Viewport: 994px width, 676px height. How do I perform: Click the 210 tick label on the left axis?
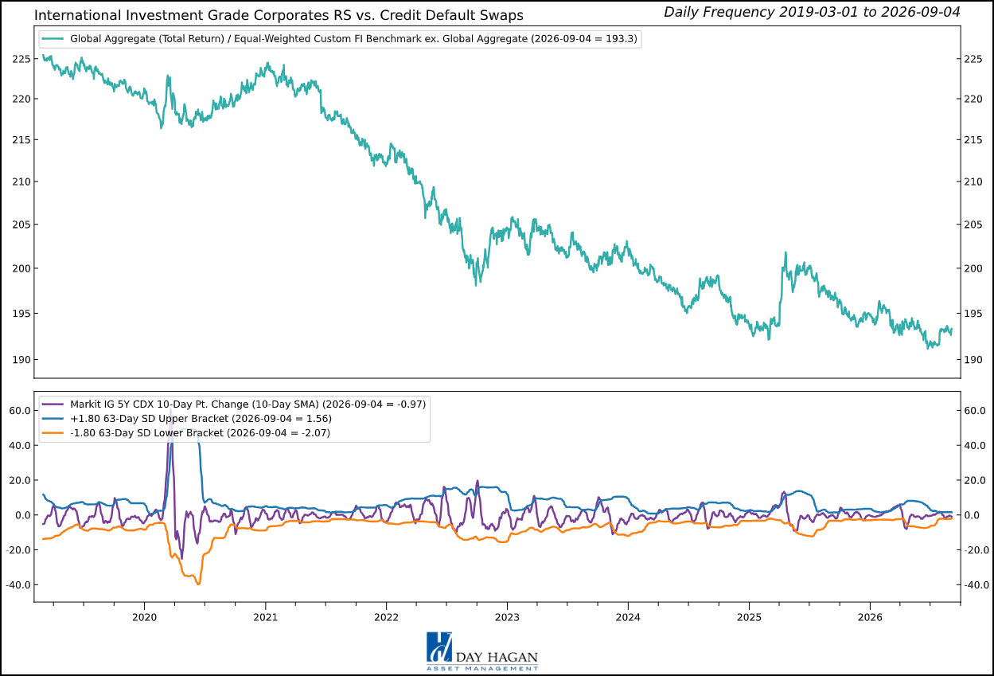[21, 182]
